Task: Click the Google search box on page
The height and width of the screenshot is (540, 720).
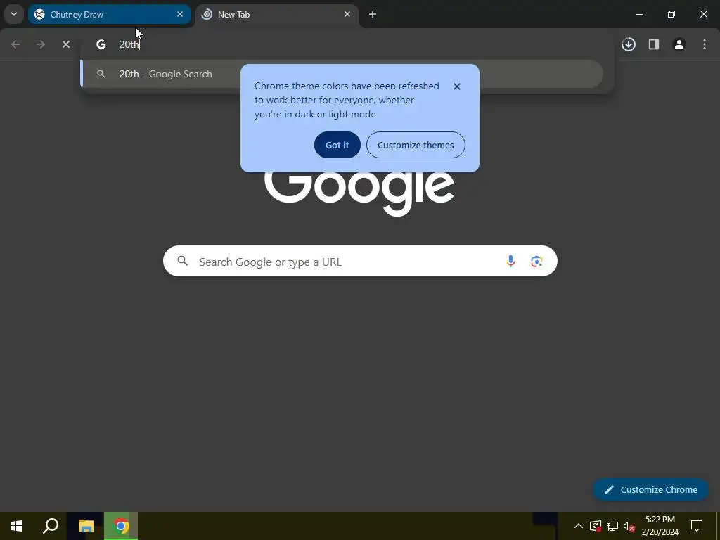Action: click(360, 262)
